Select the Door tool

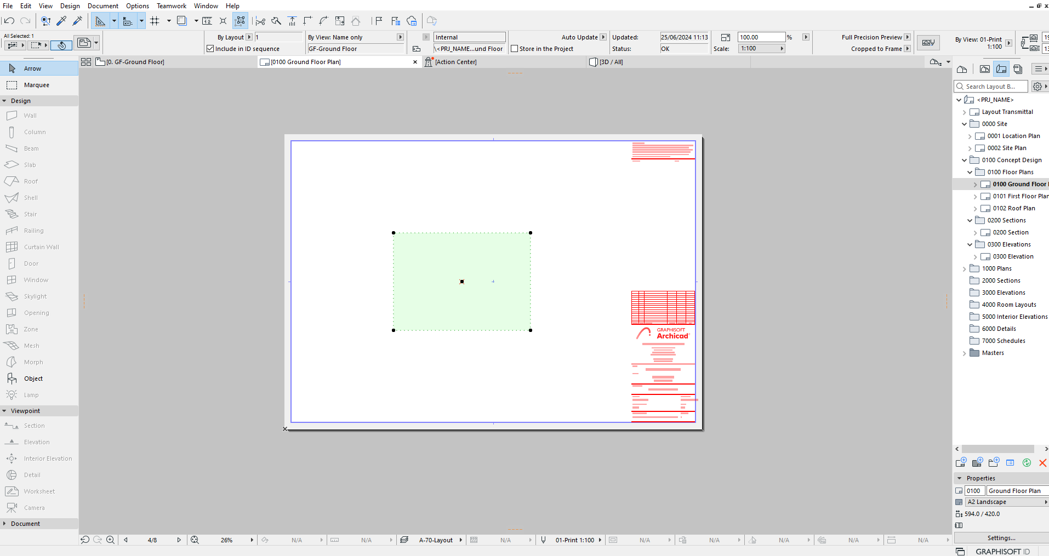point(32,263)
